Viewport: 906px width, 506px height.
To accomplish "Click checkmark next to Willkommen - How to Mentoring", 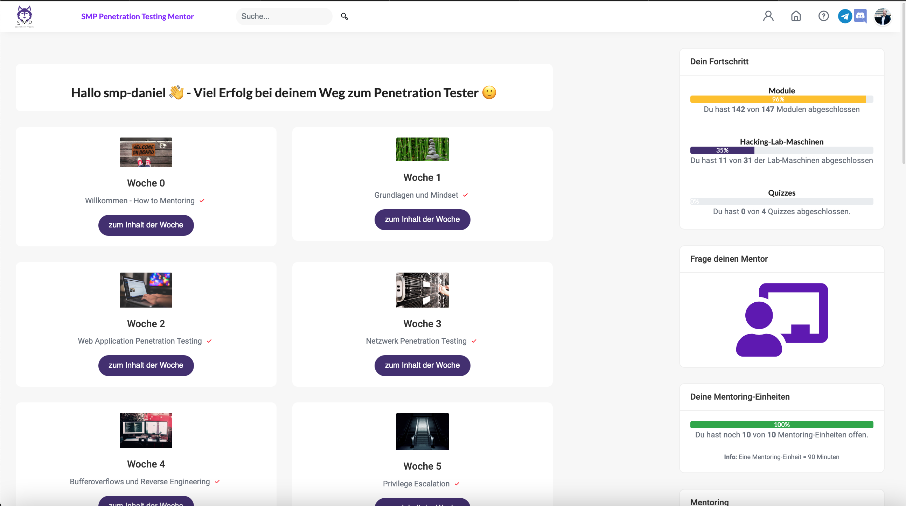I will coord(202,201).
